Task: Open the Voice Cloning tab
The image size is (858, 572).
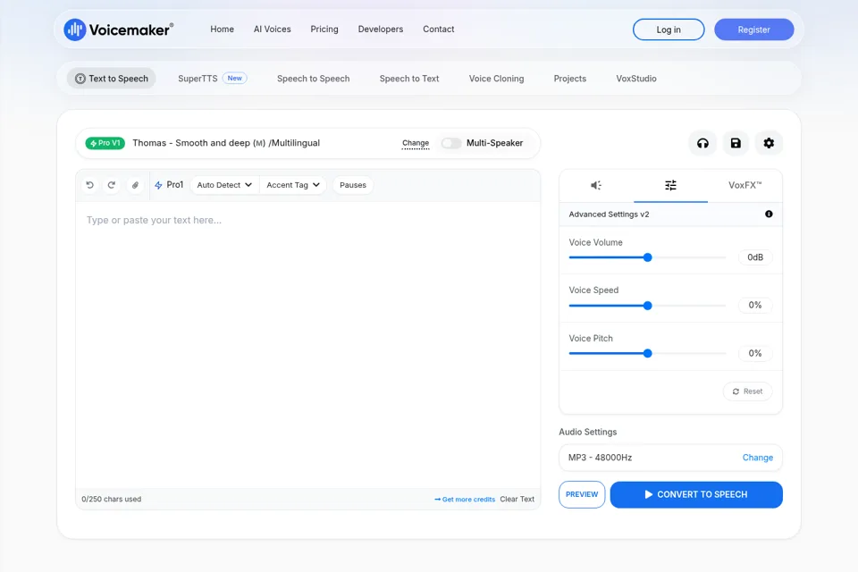Action: 496,79
